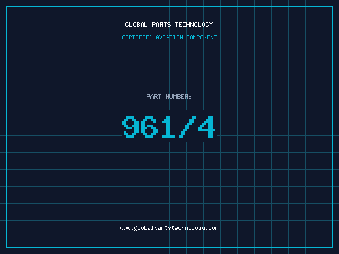This screenshot has width=339, height=254.
Task: Click the word NUMBER: in the label
Action: pos(178,97)
